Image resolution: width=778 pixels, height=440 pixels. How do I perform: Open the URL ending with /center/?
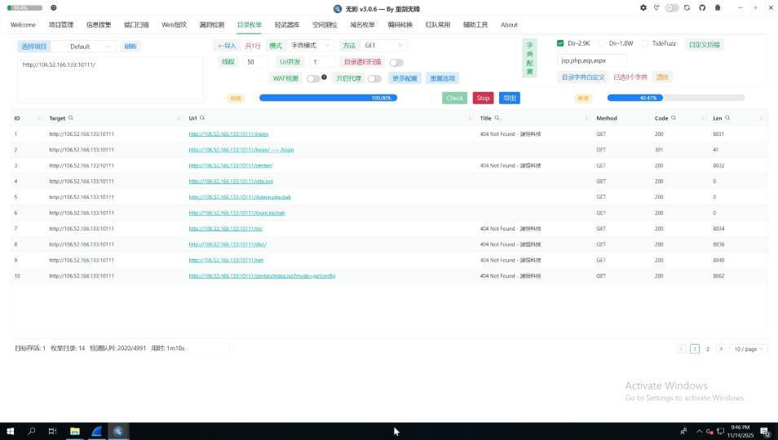(x=231, y=165)
